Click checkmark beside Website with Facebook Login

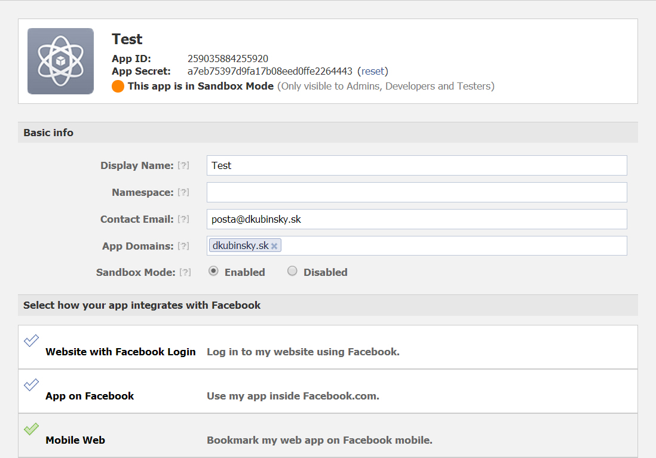tap(31, 340)
